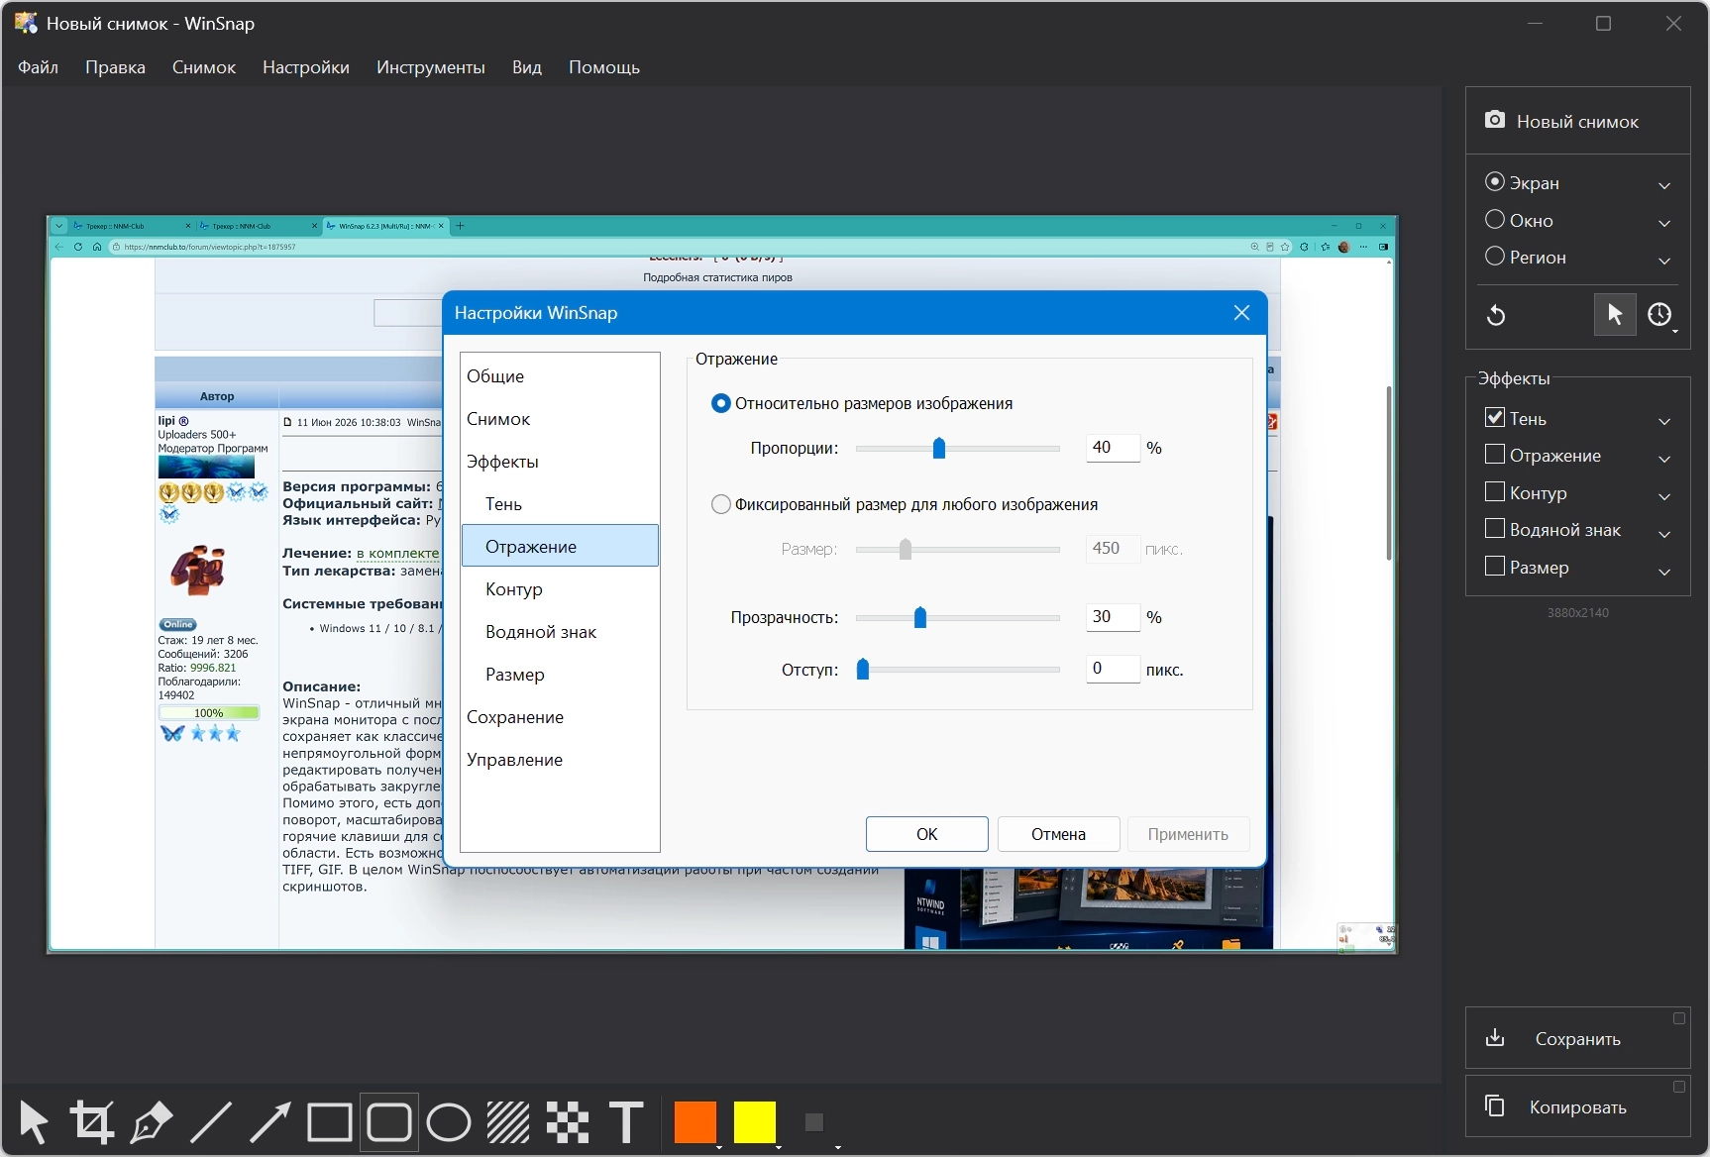Viewport: 1710px width, 1157px height.
Task: Select the Crop tool in bottom toolbar
Action: [x=92, y=1122]
